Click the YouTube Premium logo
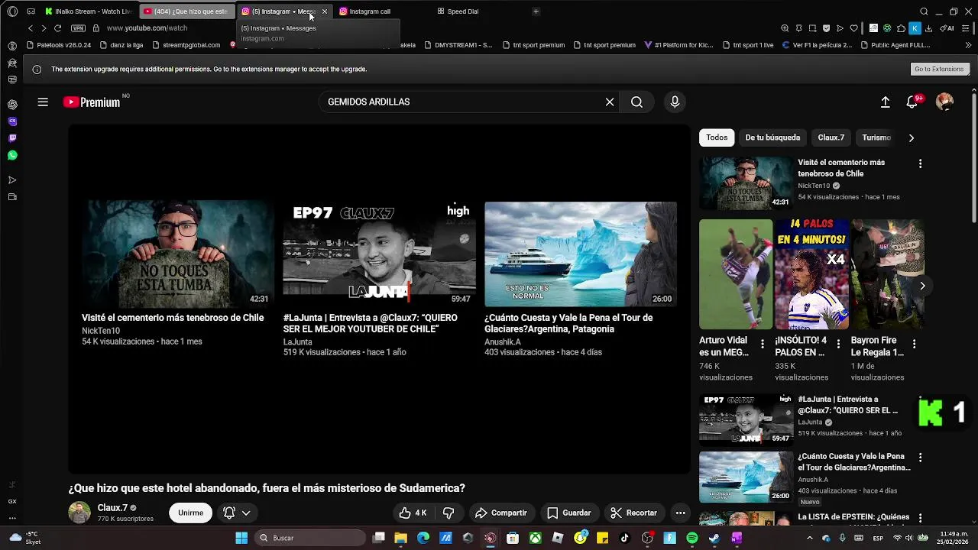This screenshot has width=978, height=550. click(x=92, y=102)
